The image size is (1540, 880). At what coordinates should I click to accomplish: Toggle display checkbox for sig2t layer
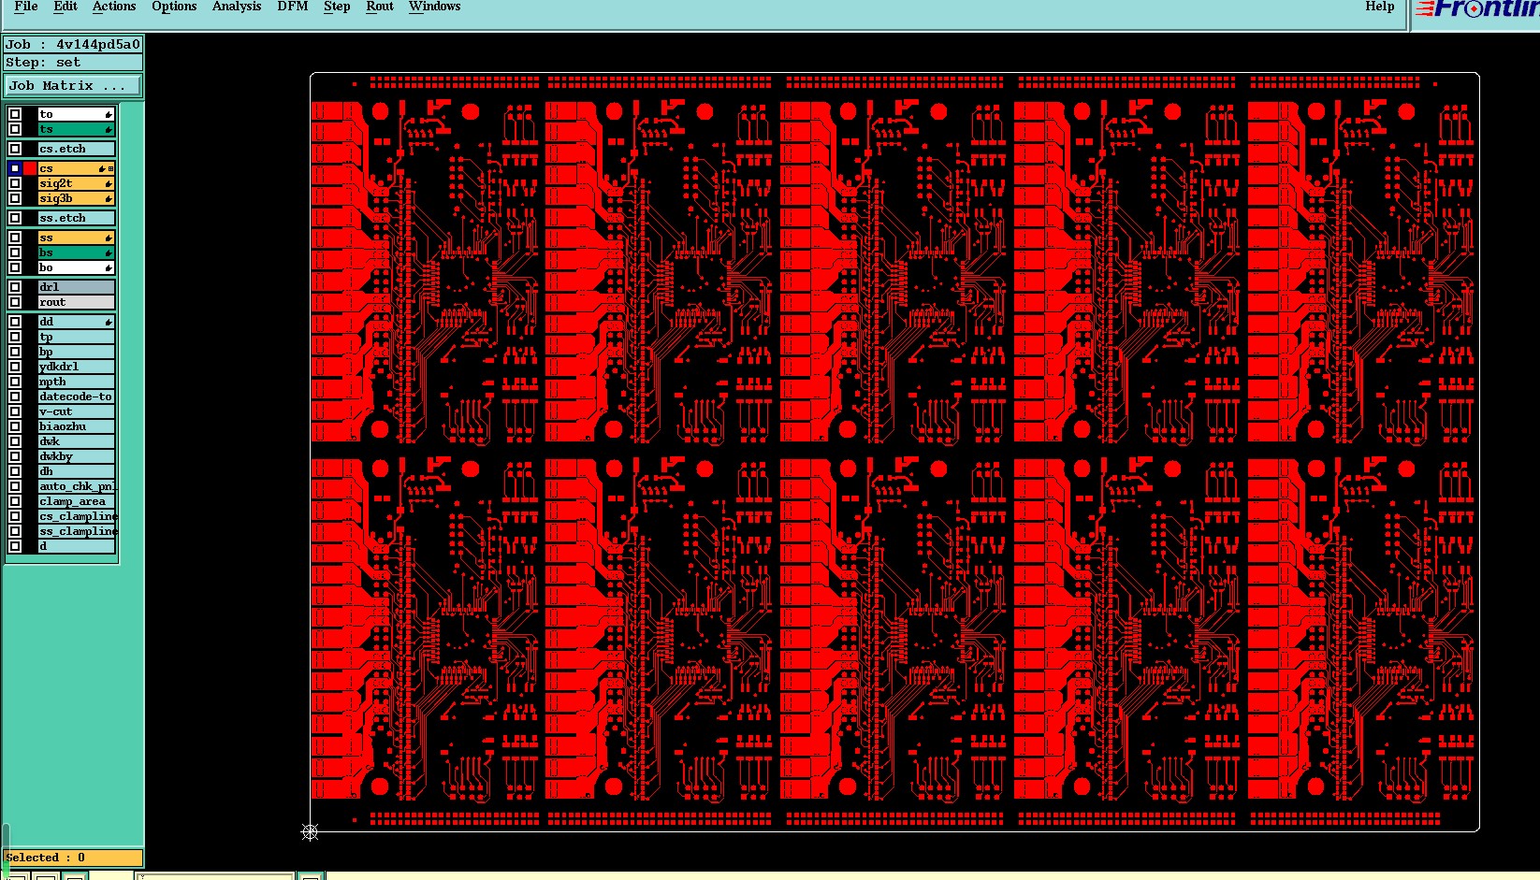[x=15, y=183]
